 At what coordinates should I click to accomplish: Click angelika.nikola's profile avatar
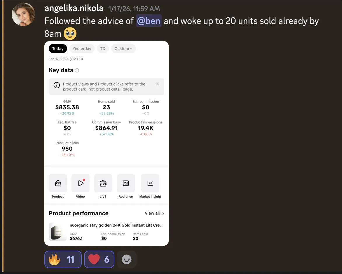(23, 14)
